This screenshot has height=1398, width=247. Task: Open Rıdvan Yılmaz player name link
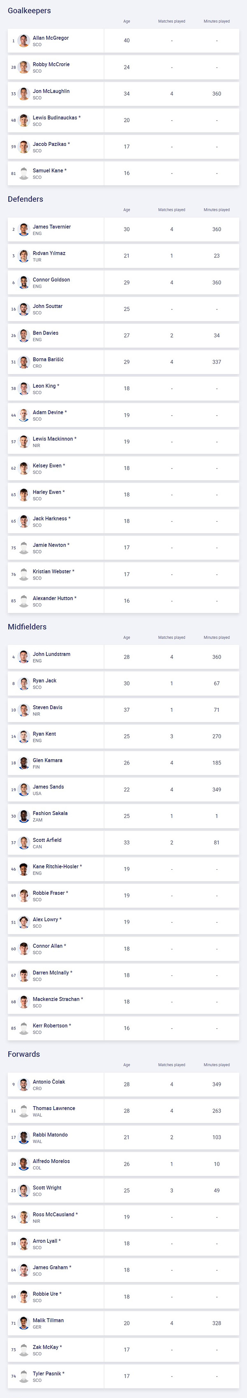[x=49, y=253]
